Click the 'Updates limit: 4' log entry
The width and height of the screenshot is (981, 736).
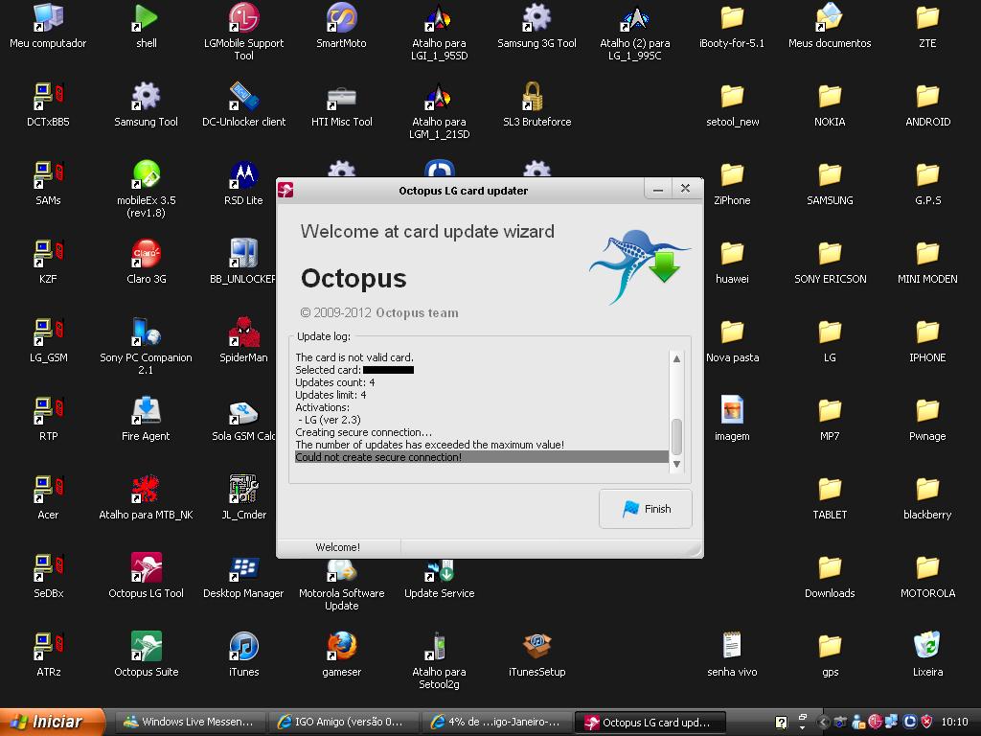[331, 395]
